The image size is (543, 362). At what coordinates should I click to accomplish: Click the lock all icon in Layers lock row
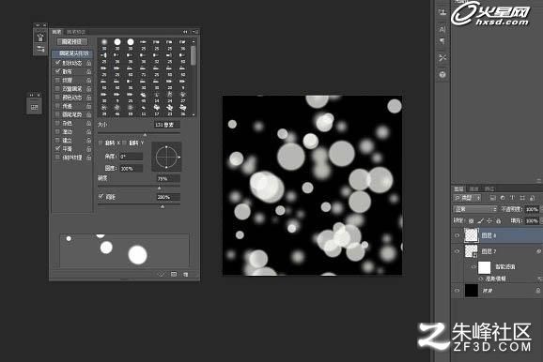coord(498,220)
